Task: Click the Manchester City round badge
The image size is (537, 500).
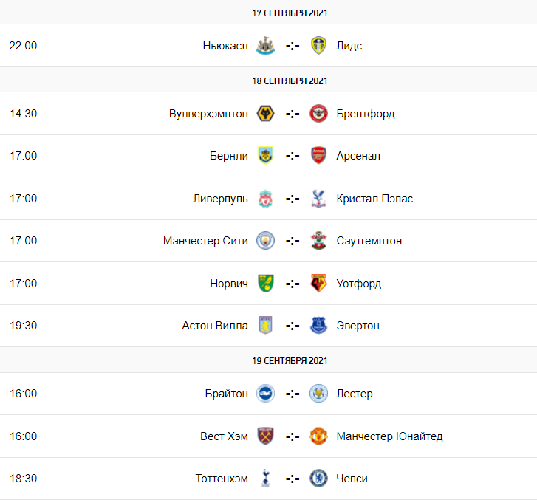Action: click(x=265, y=241)
